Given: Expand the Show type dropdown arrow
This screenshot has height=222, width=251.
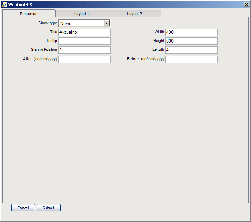Looking at the screenshot, I should coord(107,23).
